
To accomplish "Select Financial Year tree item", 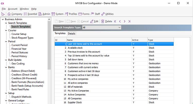I will 19,49.
